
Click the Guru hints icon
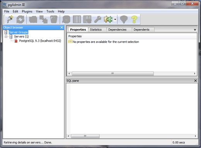click(x=124, y=19)
